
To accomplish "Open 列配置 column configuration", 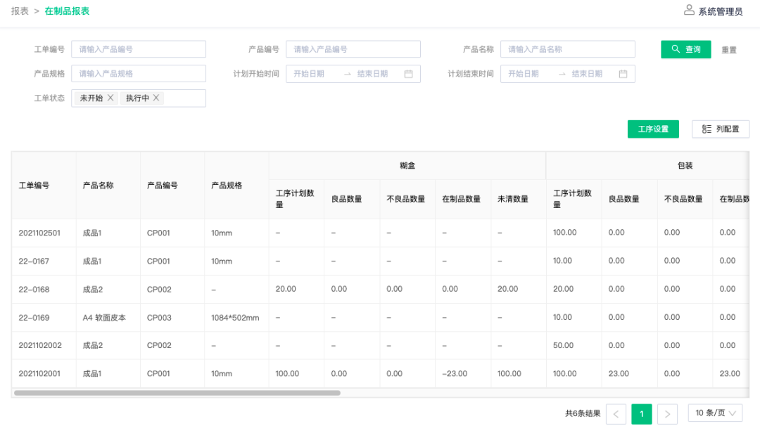I will (x=721, y=129).
